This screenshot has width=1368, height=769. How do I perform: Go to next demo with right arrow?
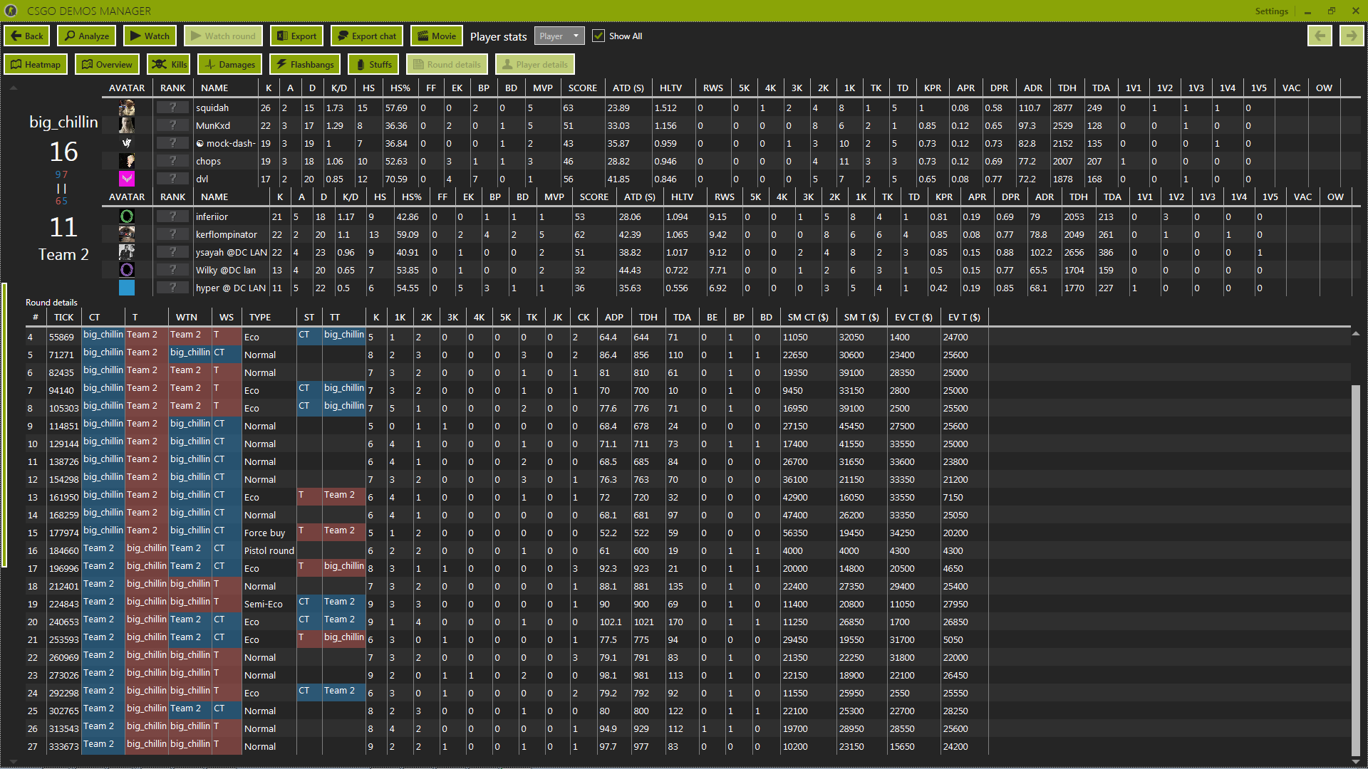pos(1351,36)
